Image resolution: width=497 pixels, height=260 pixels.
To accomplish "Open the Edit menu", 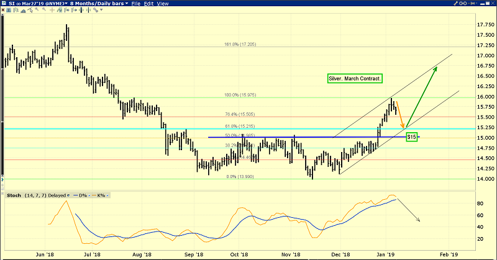I will click(148, 4).
